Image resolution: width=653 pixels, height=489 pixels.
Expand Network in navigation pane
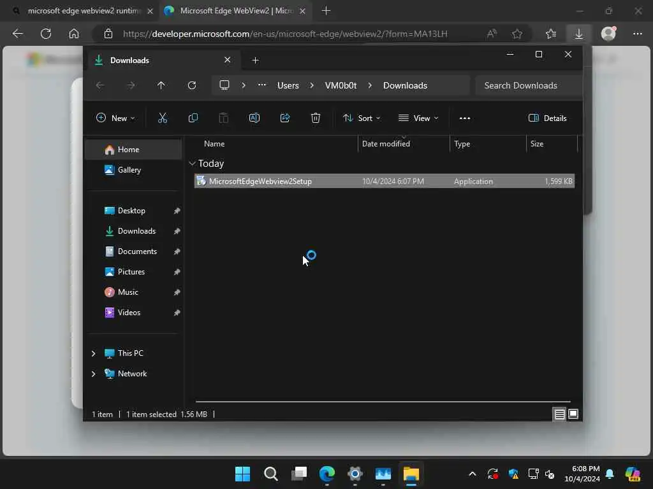[x=93, y=373]
